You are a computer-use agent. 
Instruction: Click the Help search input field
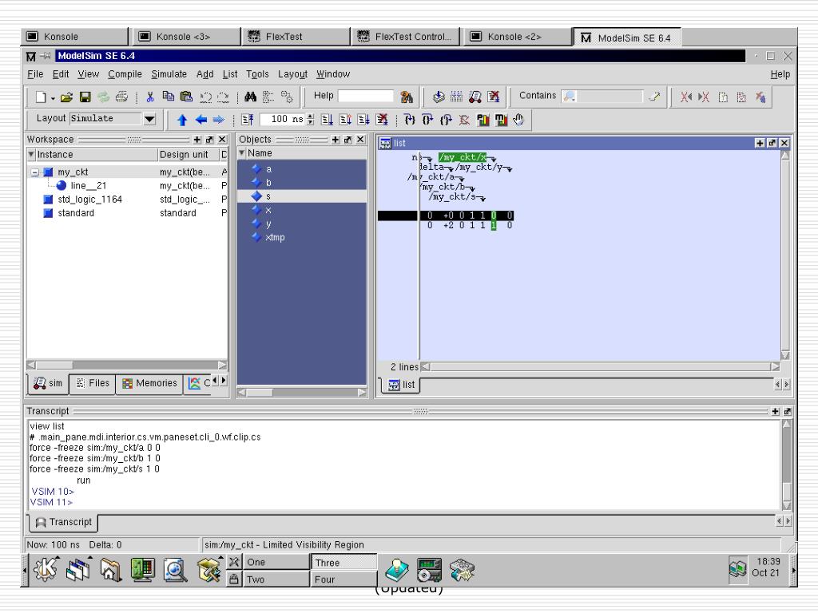366,96
